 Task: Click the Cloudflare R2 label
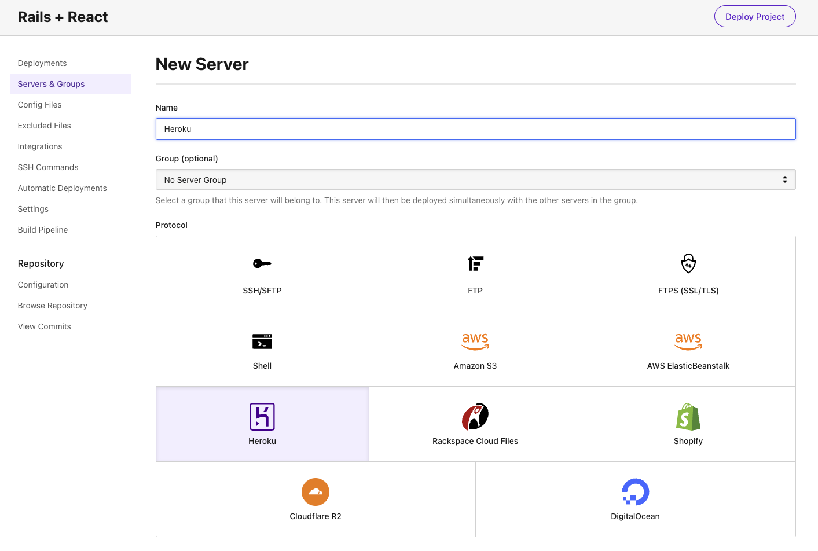316,516
